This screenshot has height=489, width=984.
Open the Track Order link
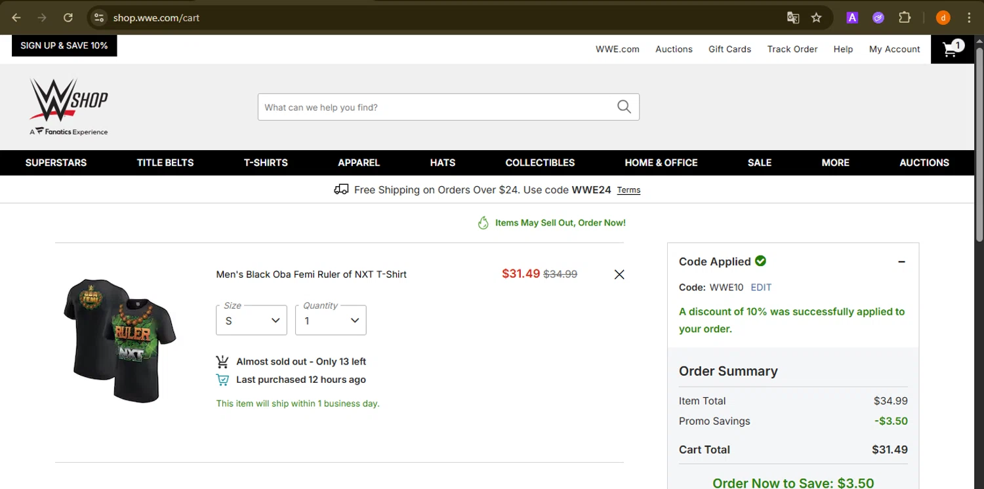pos(792,49)
